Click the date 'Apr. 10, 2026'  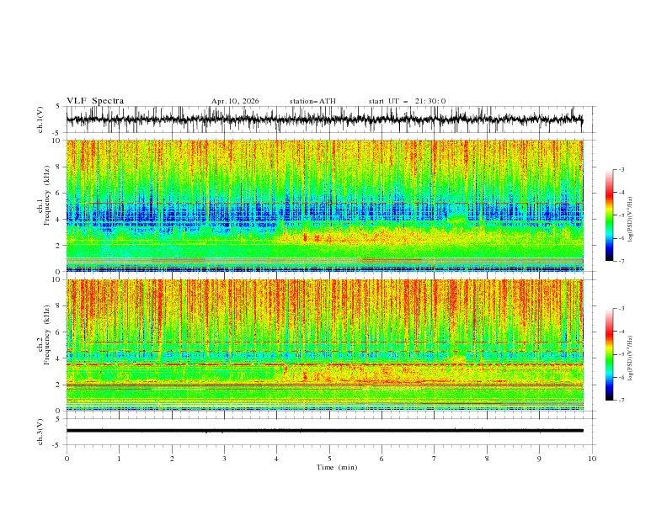pos(235,101)
